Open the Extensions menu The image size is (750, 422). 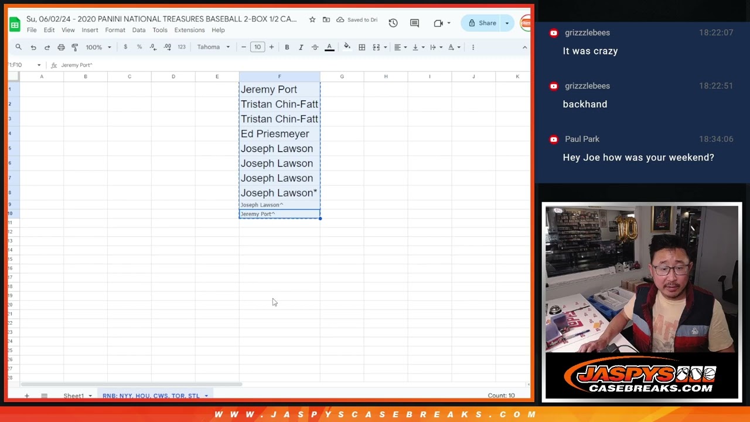(189, 30)
